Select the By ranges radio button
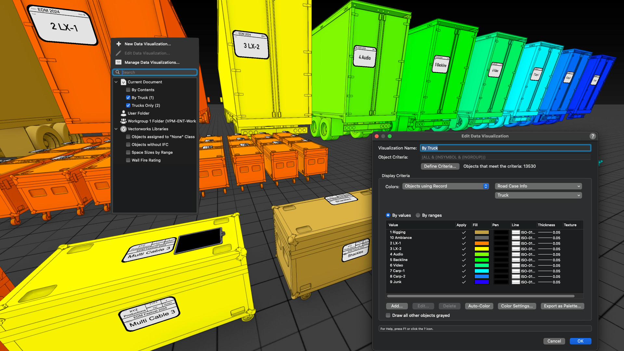The image size is (624, 351). (x=418, y=215)
